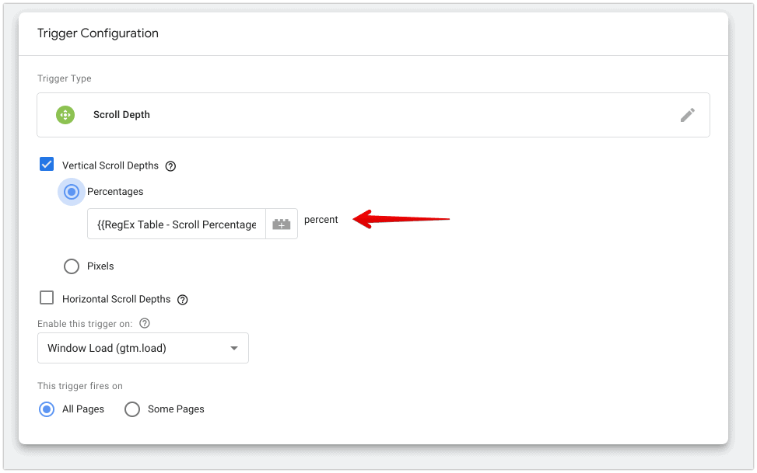Select the All Pages firing option
This screenshot has width=757, height=473.
pos(47,409)
